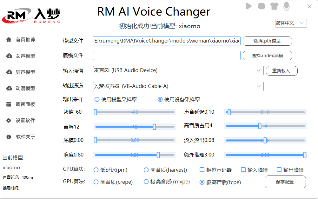
Task: Click the 声音延迟 slider
Action: 265,112
